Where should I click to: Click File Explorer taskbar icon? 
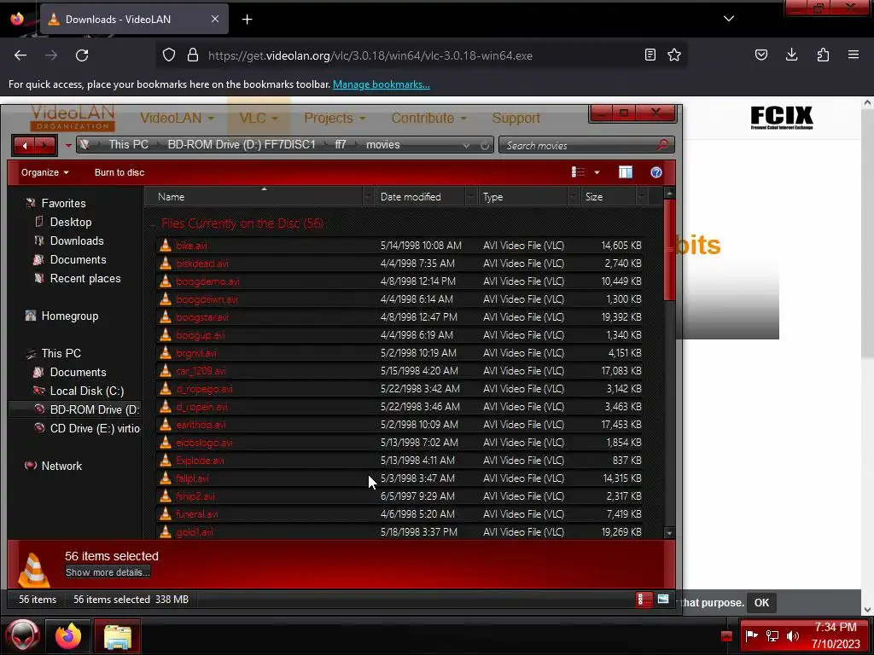[x=117, y=636]
